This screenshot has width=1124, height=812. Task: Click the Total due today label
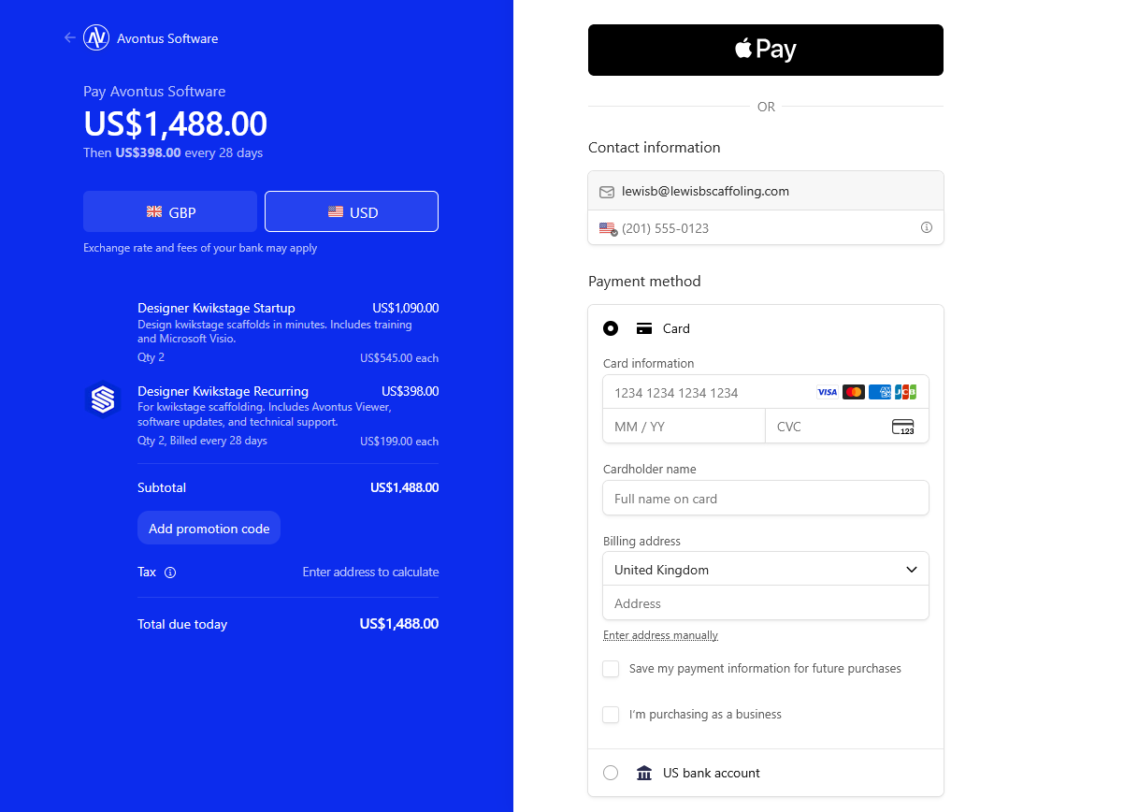(x=182, y=624)
